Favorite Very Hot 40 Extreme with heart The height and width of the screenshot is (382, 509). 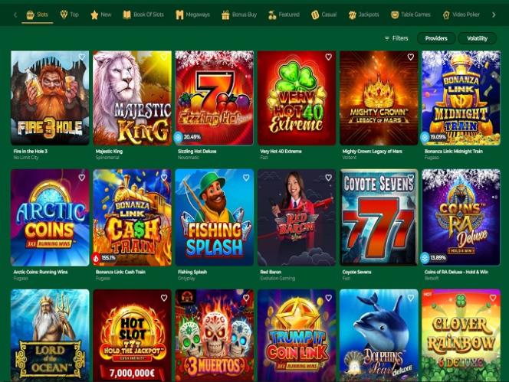point(328,57)
